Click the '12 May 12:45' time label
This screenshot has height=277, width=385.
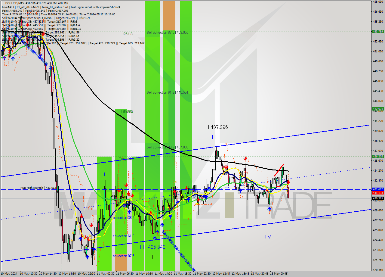coord(221,274)
